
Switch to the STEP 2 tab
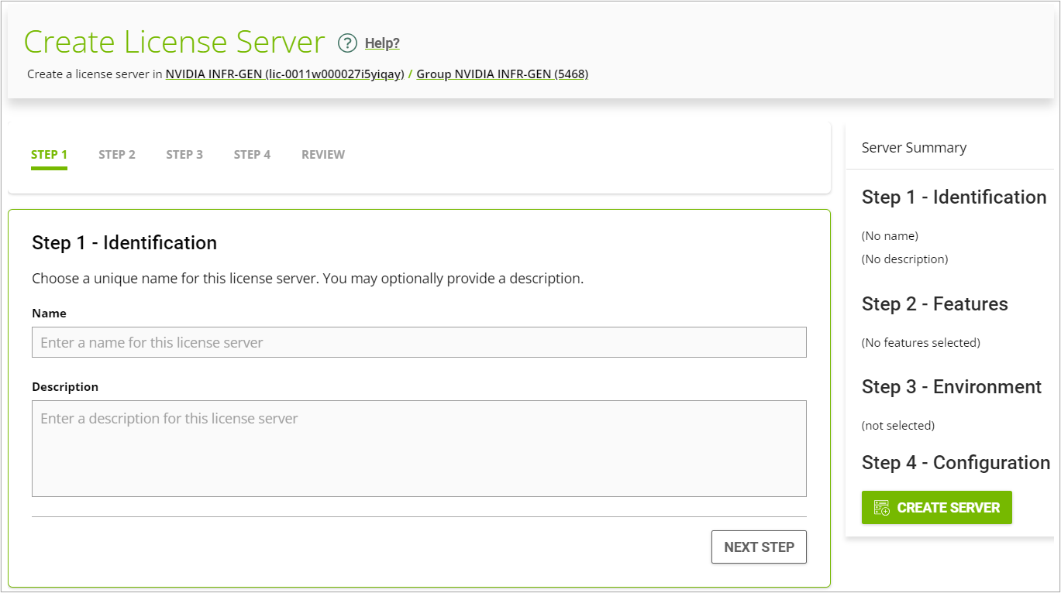[x=117, y=155]
